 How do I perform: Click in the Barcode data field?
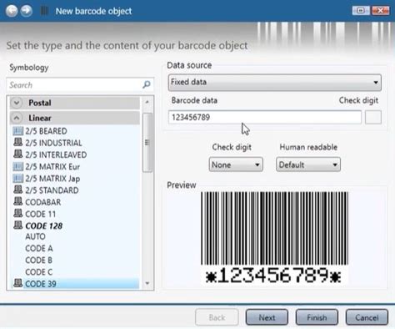coord(264,117)
